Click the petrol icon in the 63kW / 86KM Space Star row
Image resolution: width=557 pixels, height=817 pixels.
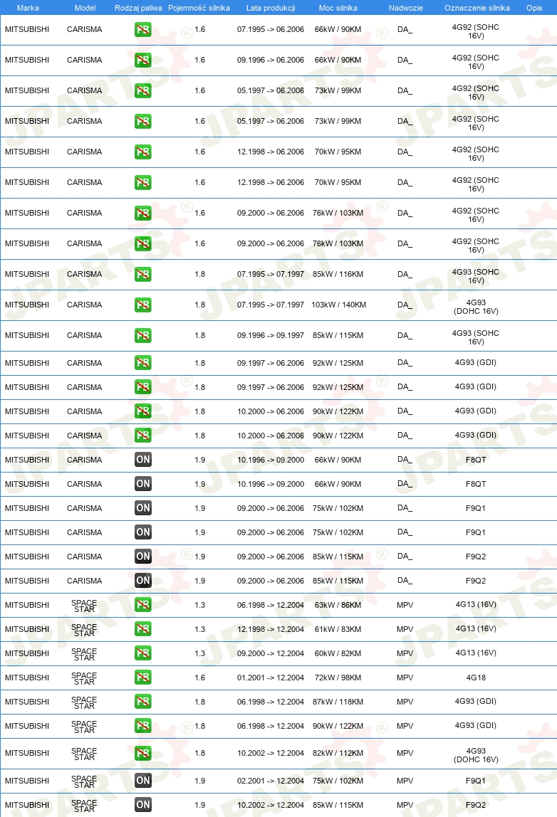point(143,605)
